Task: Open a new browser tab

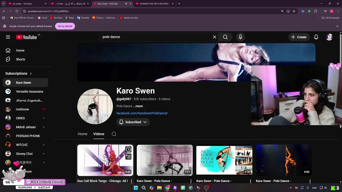Action: point(179,4)
